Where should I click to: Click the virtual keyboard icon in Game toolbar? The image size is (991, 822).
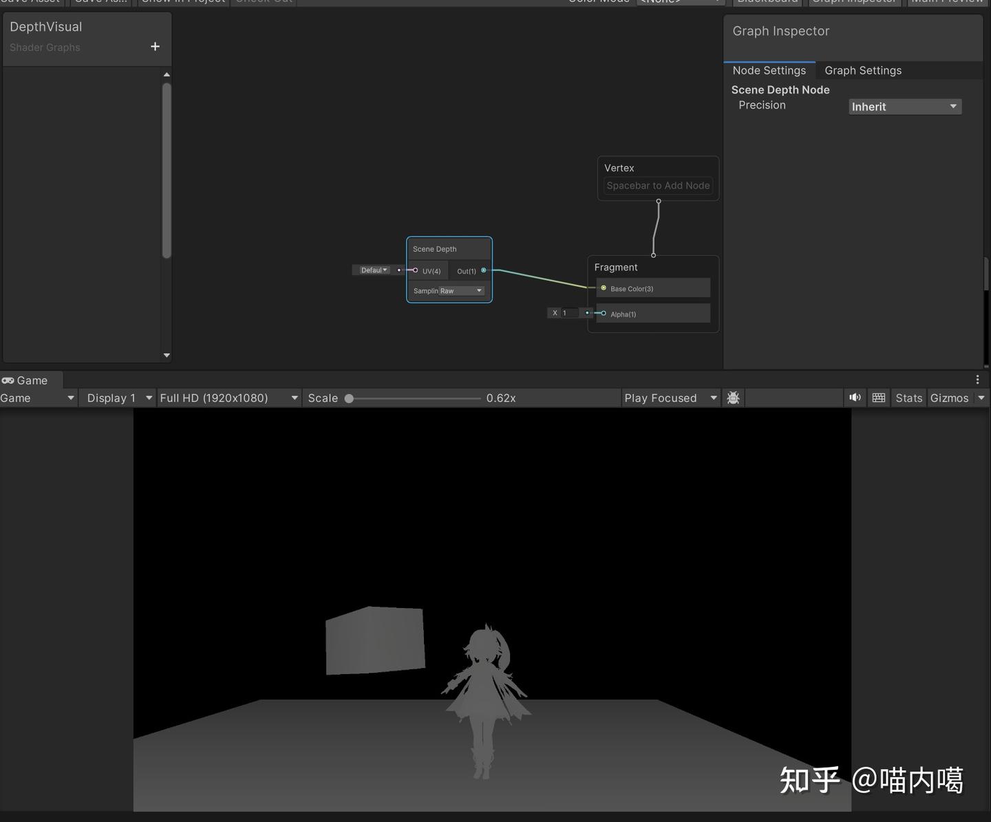point(878,398)
